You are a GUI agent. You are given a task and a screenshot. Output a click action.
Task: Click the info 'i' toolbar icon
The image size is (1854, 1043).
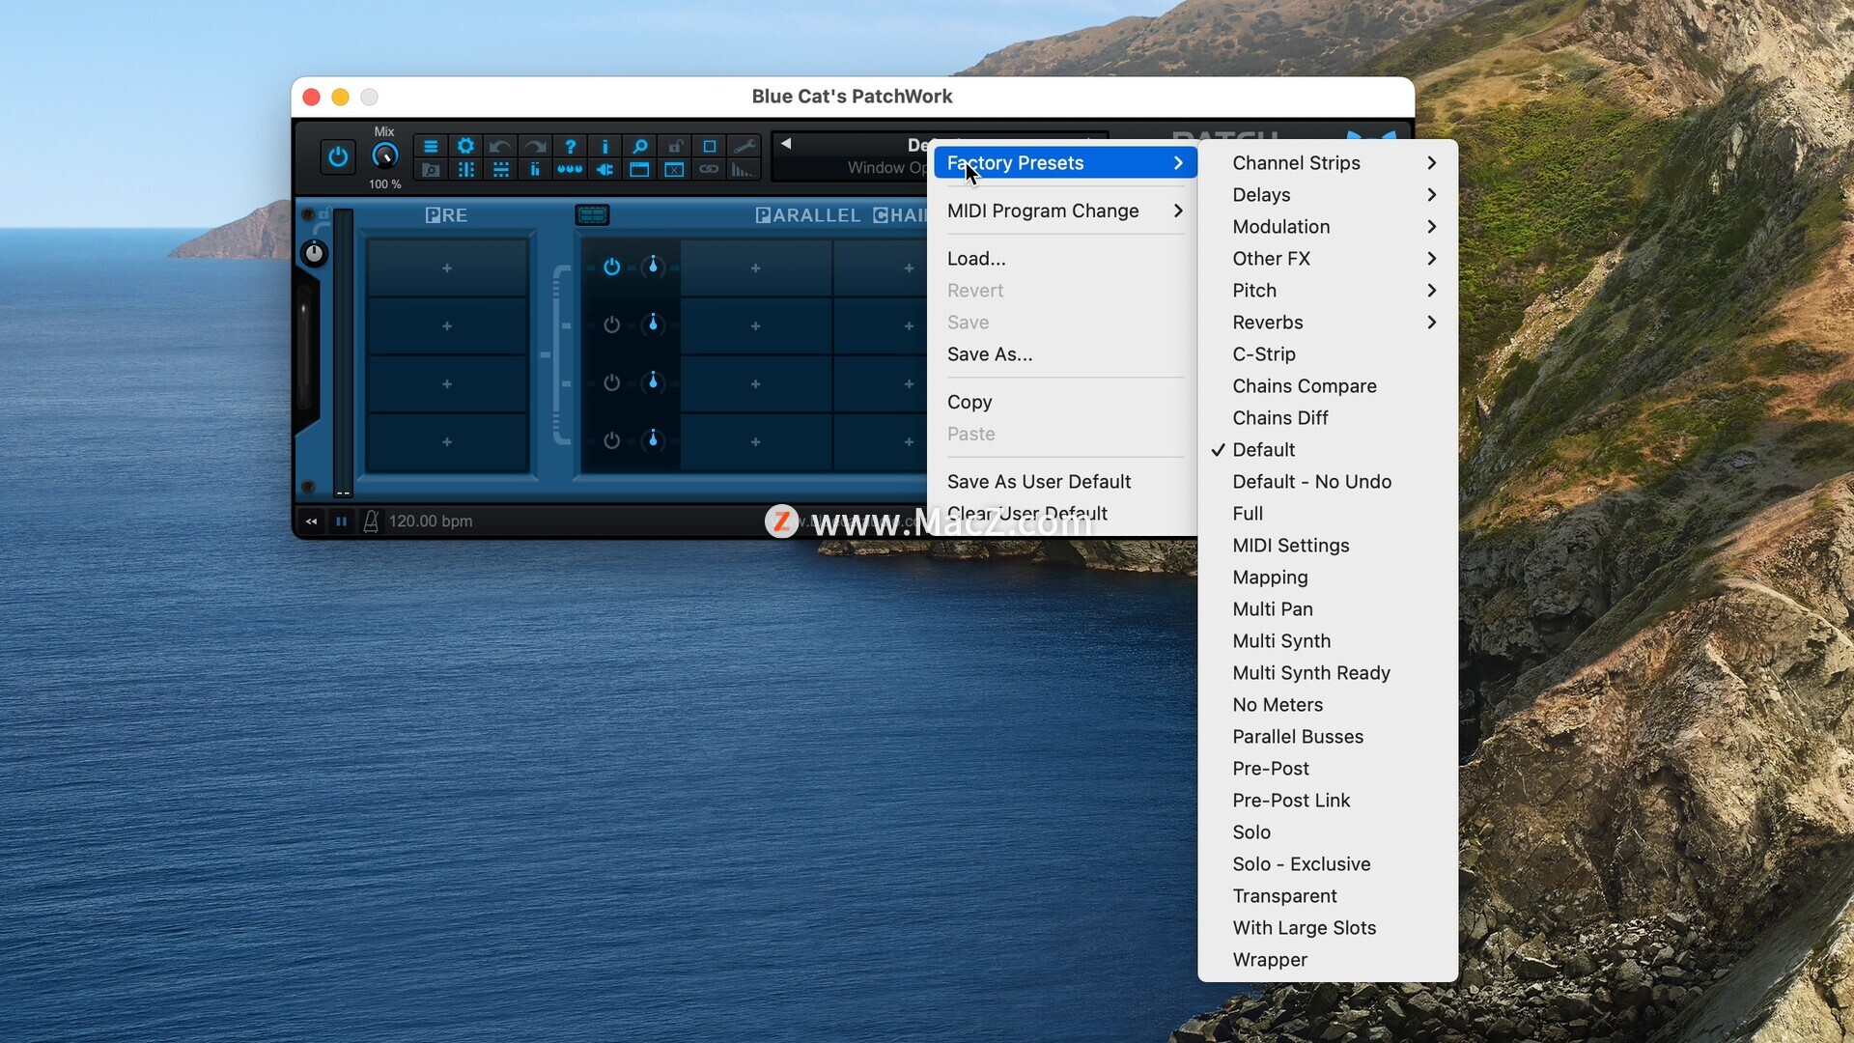tap(604, 146)
